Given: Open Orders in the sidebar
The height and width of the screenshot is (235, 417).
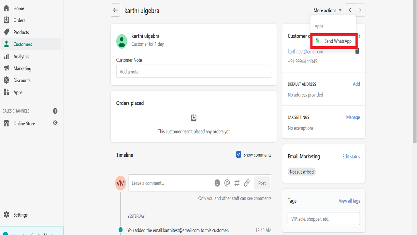Looking at the screenshot, I should click(19, 20).
